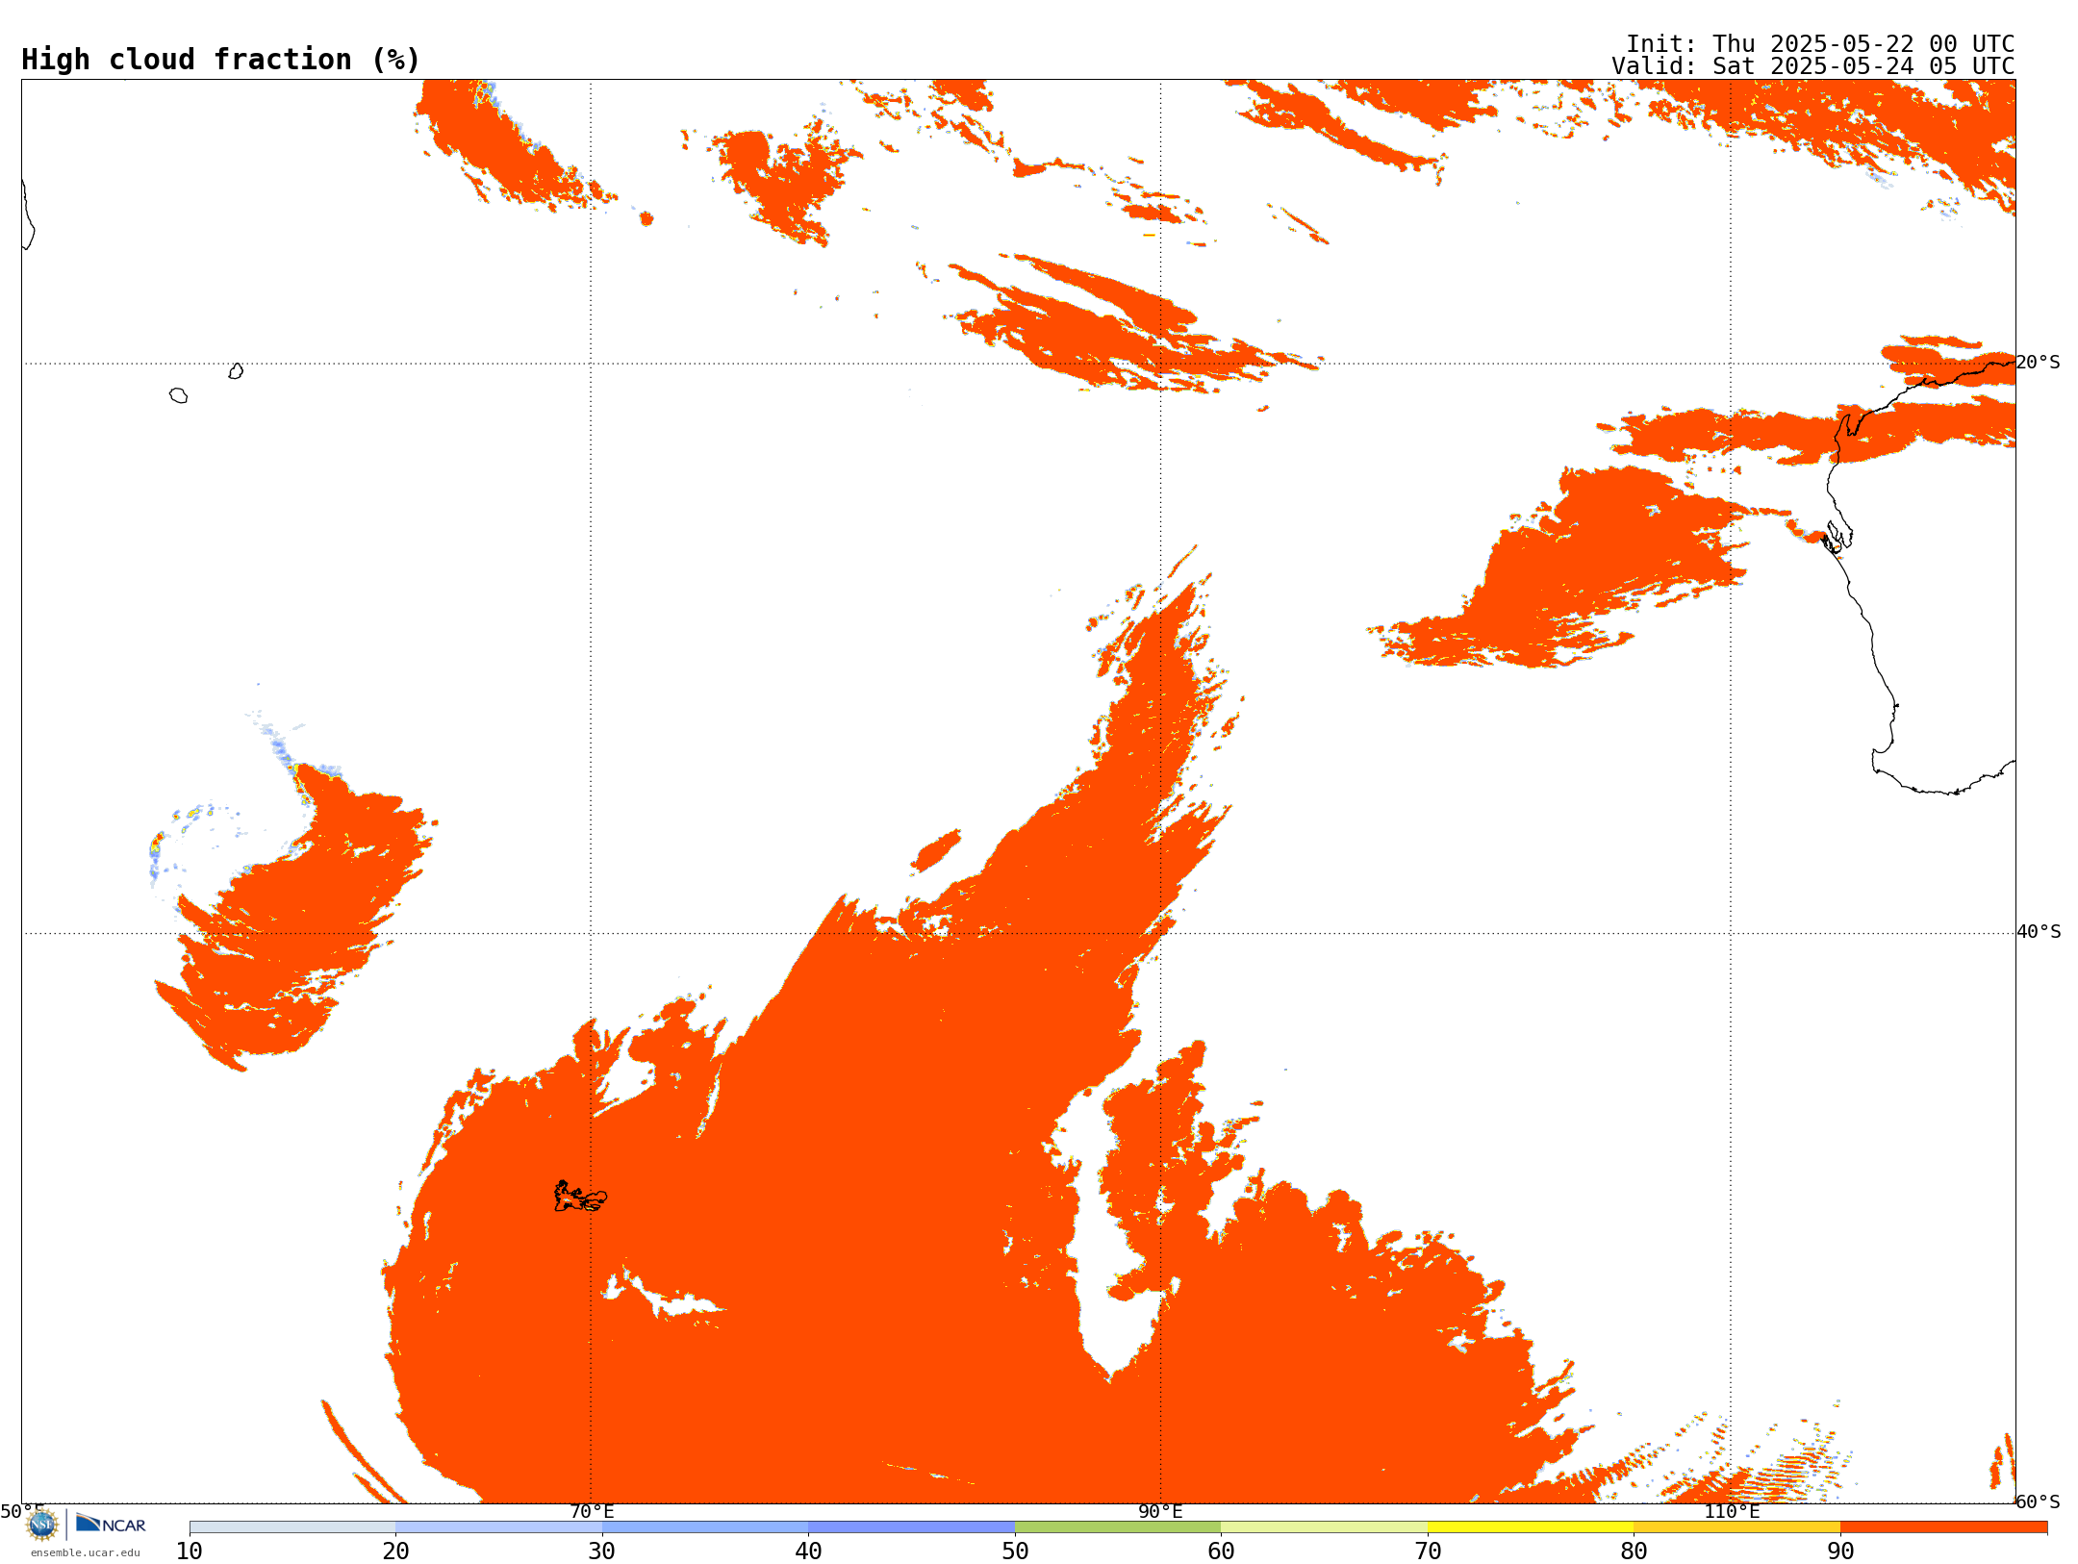Click the Kerguelen Islands outline near 70°E
2078x1564 pixels.
[x=580, y=1197]
